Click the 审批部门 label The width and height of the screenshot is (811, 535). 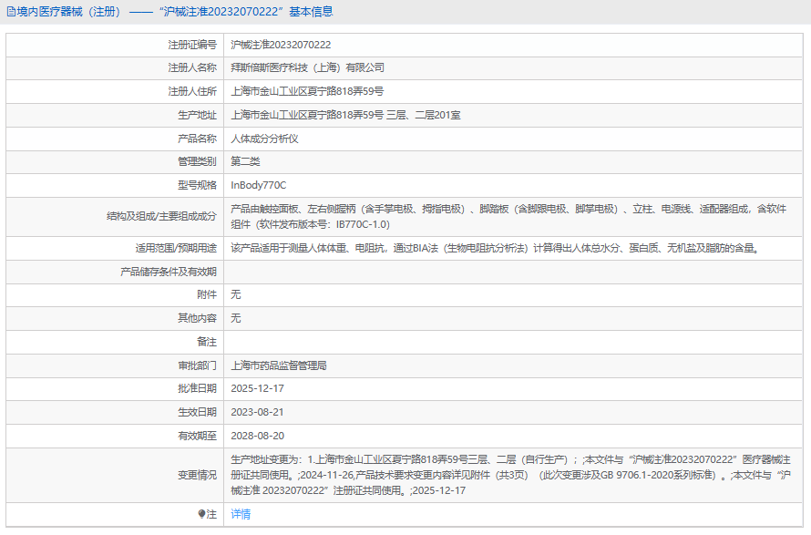pos(197,365)
